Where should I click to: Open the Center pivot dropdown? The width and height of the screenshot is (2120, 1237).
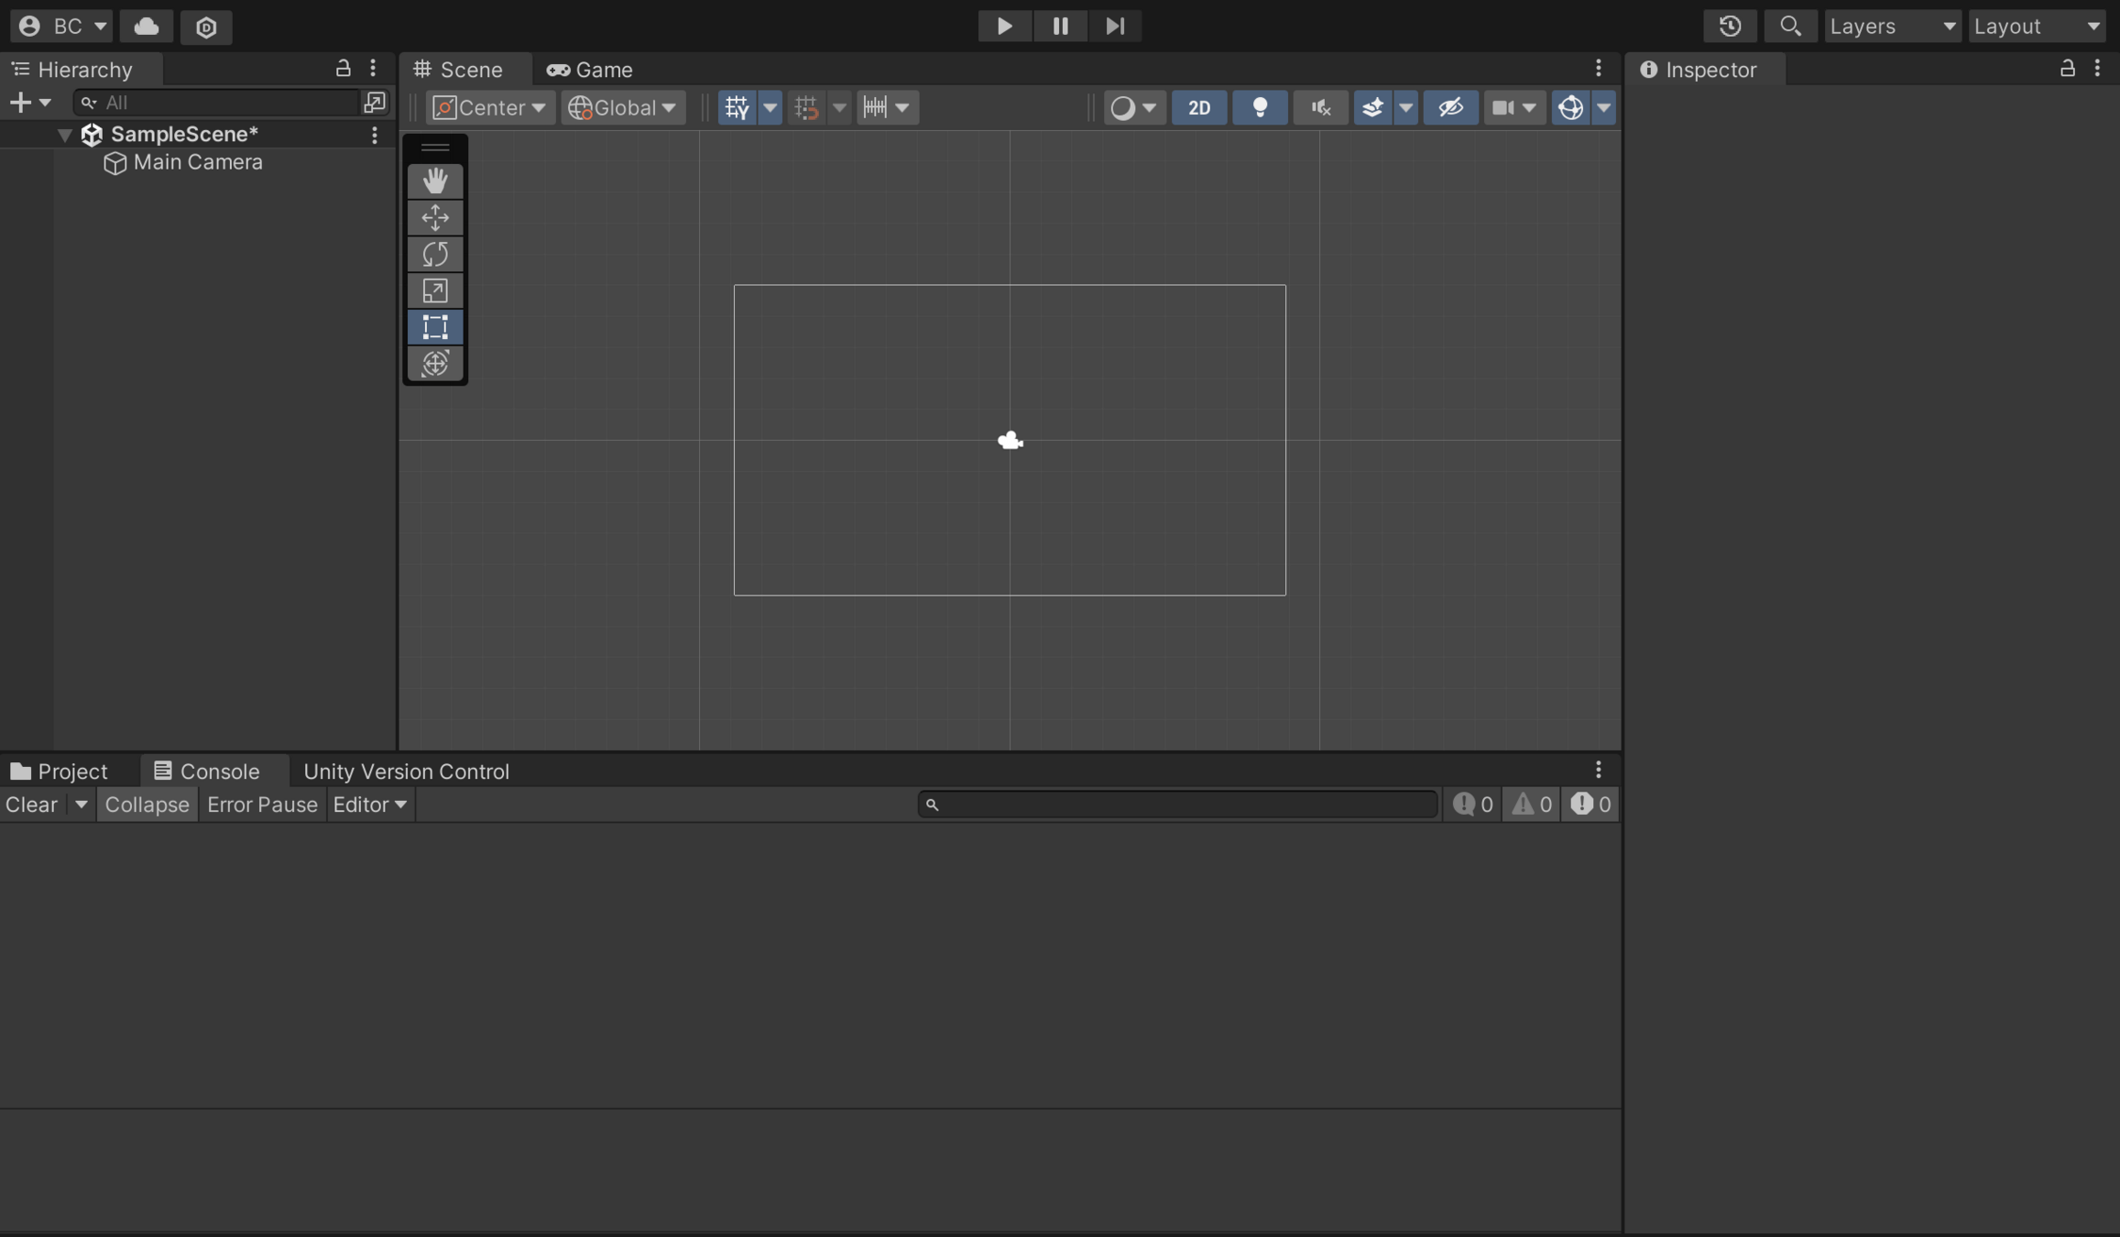(x=490, y=107)
